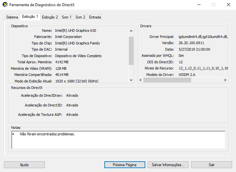
Task: Click the Dispositivo vertical scrollbar thumb
Action: (131, 51)
